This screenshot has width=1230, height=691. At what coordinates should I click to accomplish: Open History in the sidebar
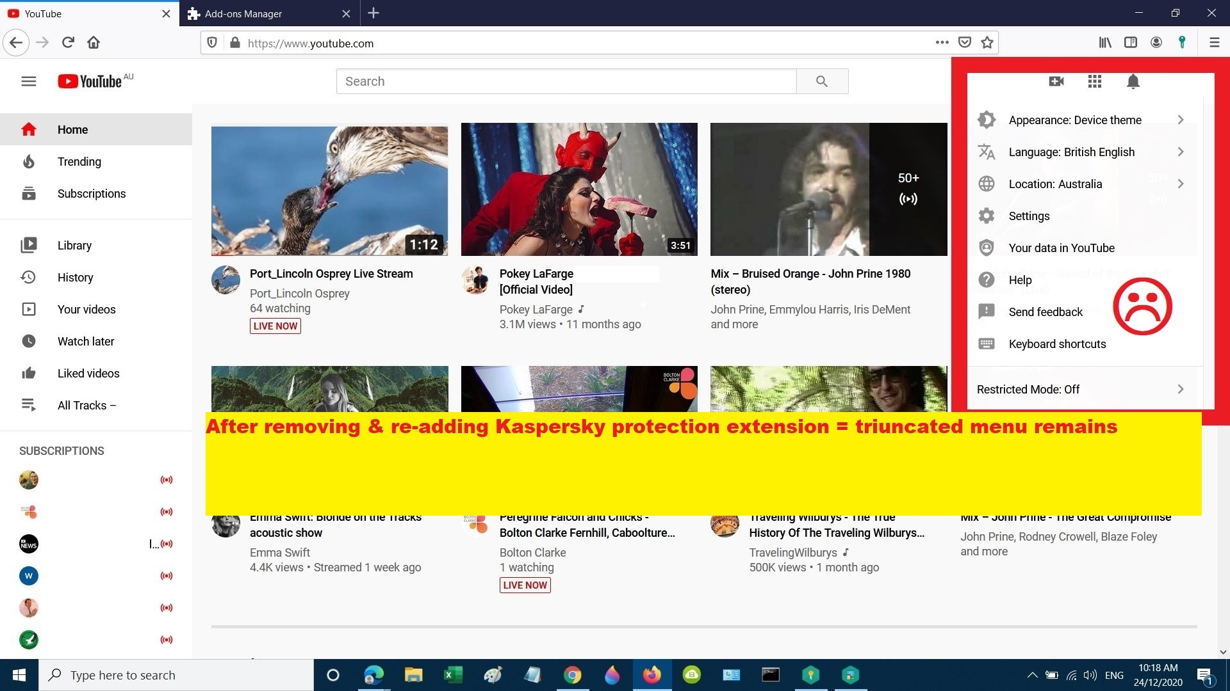pos(96,277)
